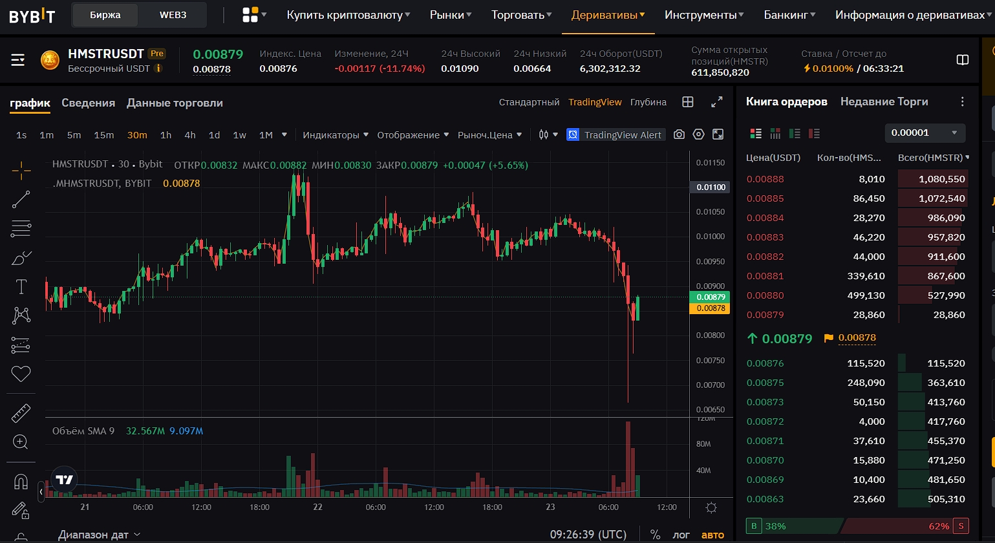995x543 pixels.
Task: Switch to 'Глубина' depth chart view
Action: pos(648,102)
